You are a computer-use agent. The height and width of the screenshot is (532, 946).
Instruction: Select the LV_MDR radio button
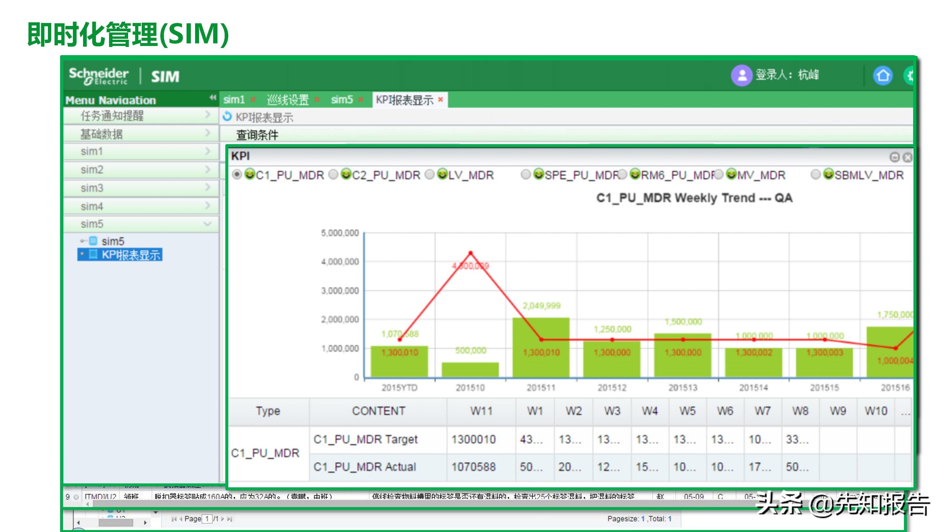[x=429, y=174]
